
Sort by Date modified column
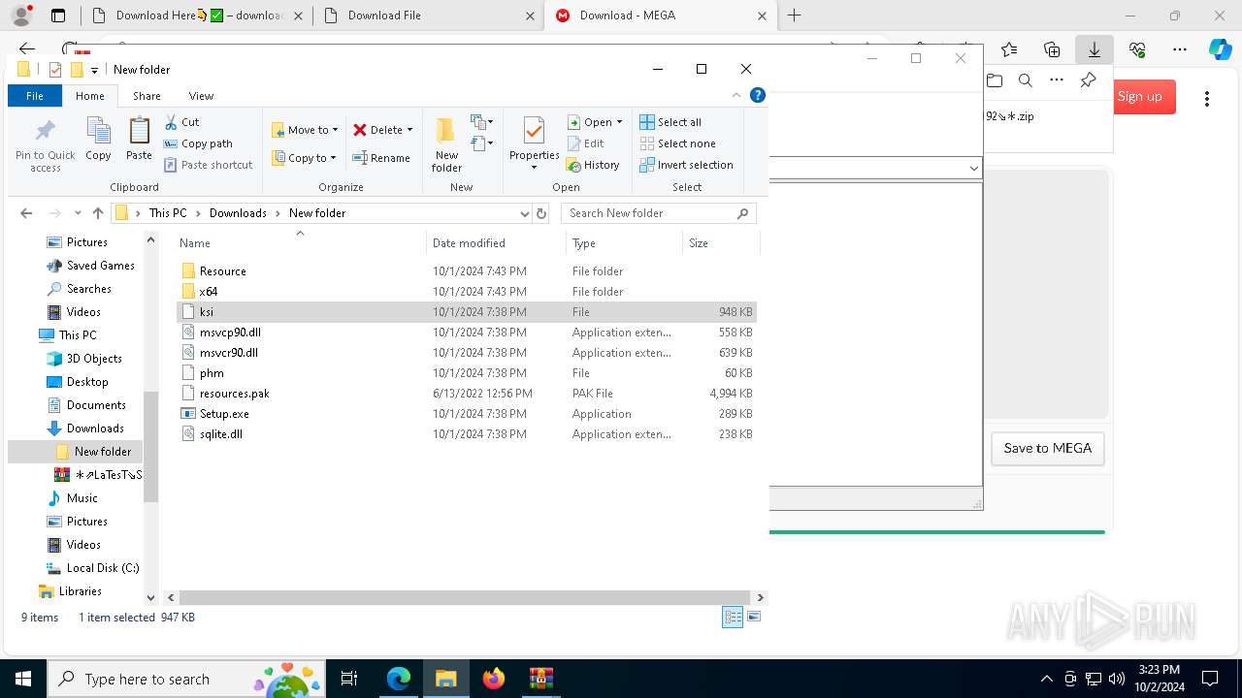coord(496,243)
